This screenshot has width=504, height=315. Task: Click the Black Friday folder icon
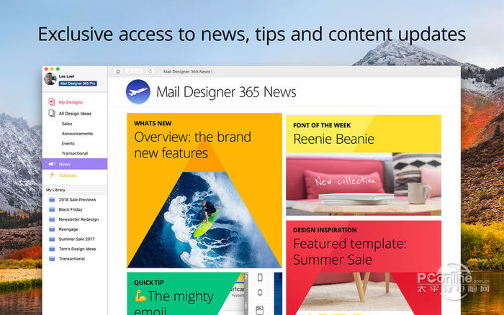(x=52, y=210)
